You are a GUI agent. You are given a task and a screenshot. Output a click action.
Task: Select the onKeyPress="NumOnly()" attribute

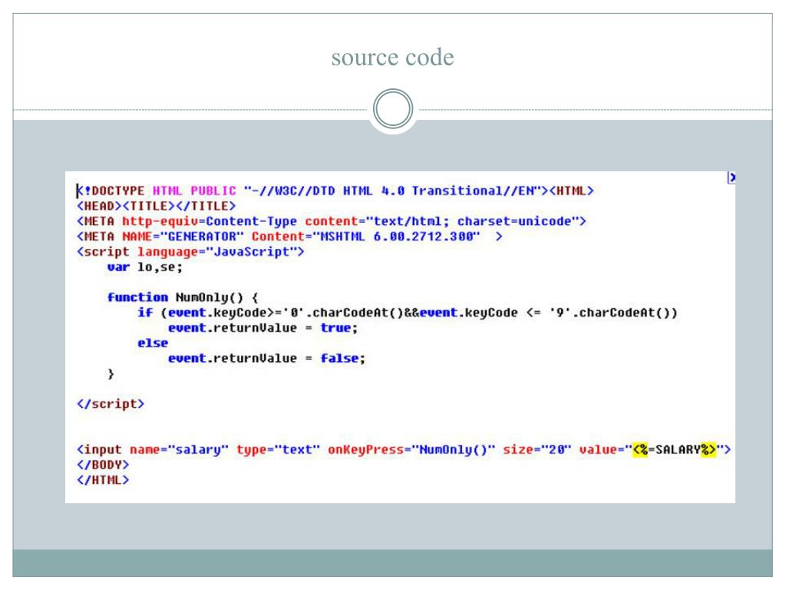coord(411,449)
